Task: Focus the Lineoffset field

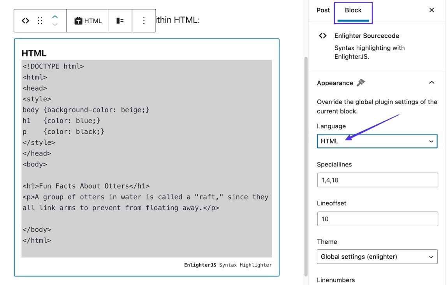Action: [377, 219]
